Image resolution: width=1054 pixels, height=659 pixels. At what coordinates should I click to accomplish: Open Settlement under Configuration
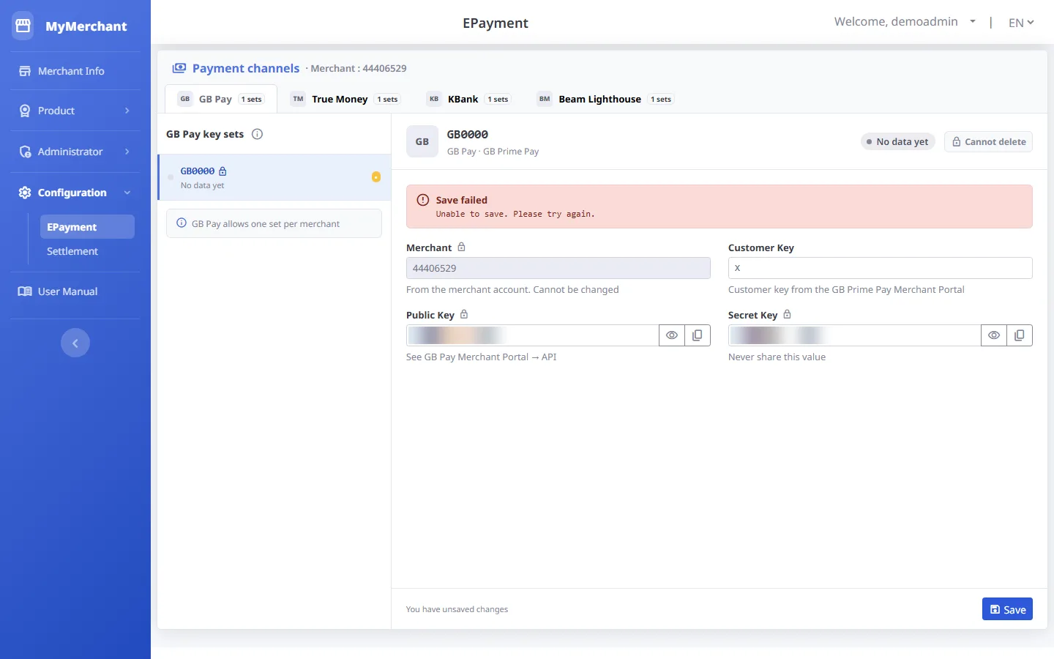(72, 251)
